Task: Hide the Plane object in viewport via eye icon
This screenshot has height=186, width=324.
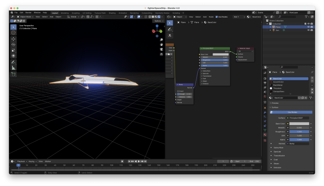Action: click(x=308, y=27)
